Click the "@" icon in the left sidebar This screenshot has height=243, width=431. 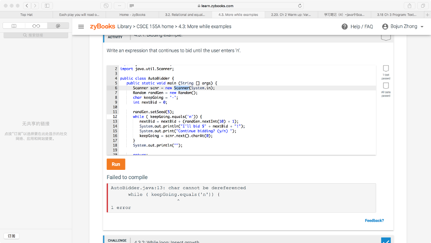pos(58,26)
